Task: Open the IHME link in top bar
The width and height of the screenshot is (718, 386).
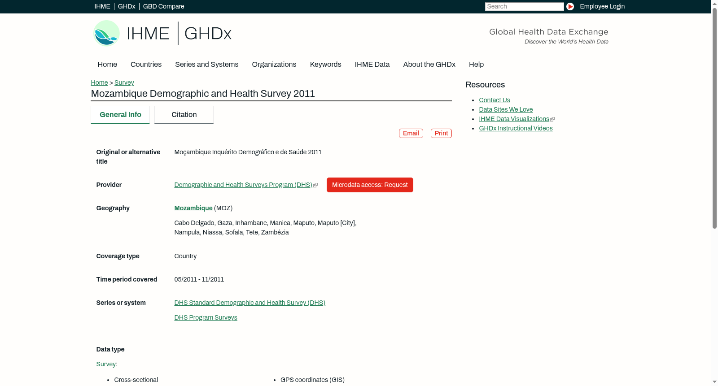Action: pyautogui.click(x=102, y=6)
